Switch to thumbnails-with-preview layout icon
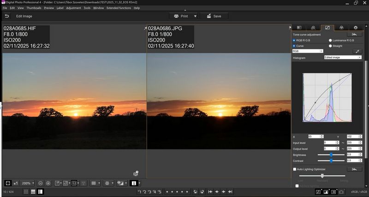Viewport: 369px width, 197px height. point(33,192)
